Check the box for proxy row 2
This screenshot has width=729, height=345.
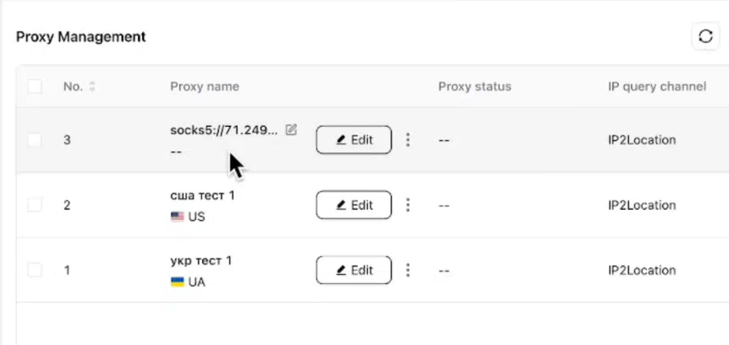click(35, 205)
